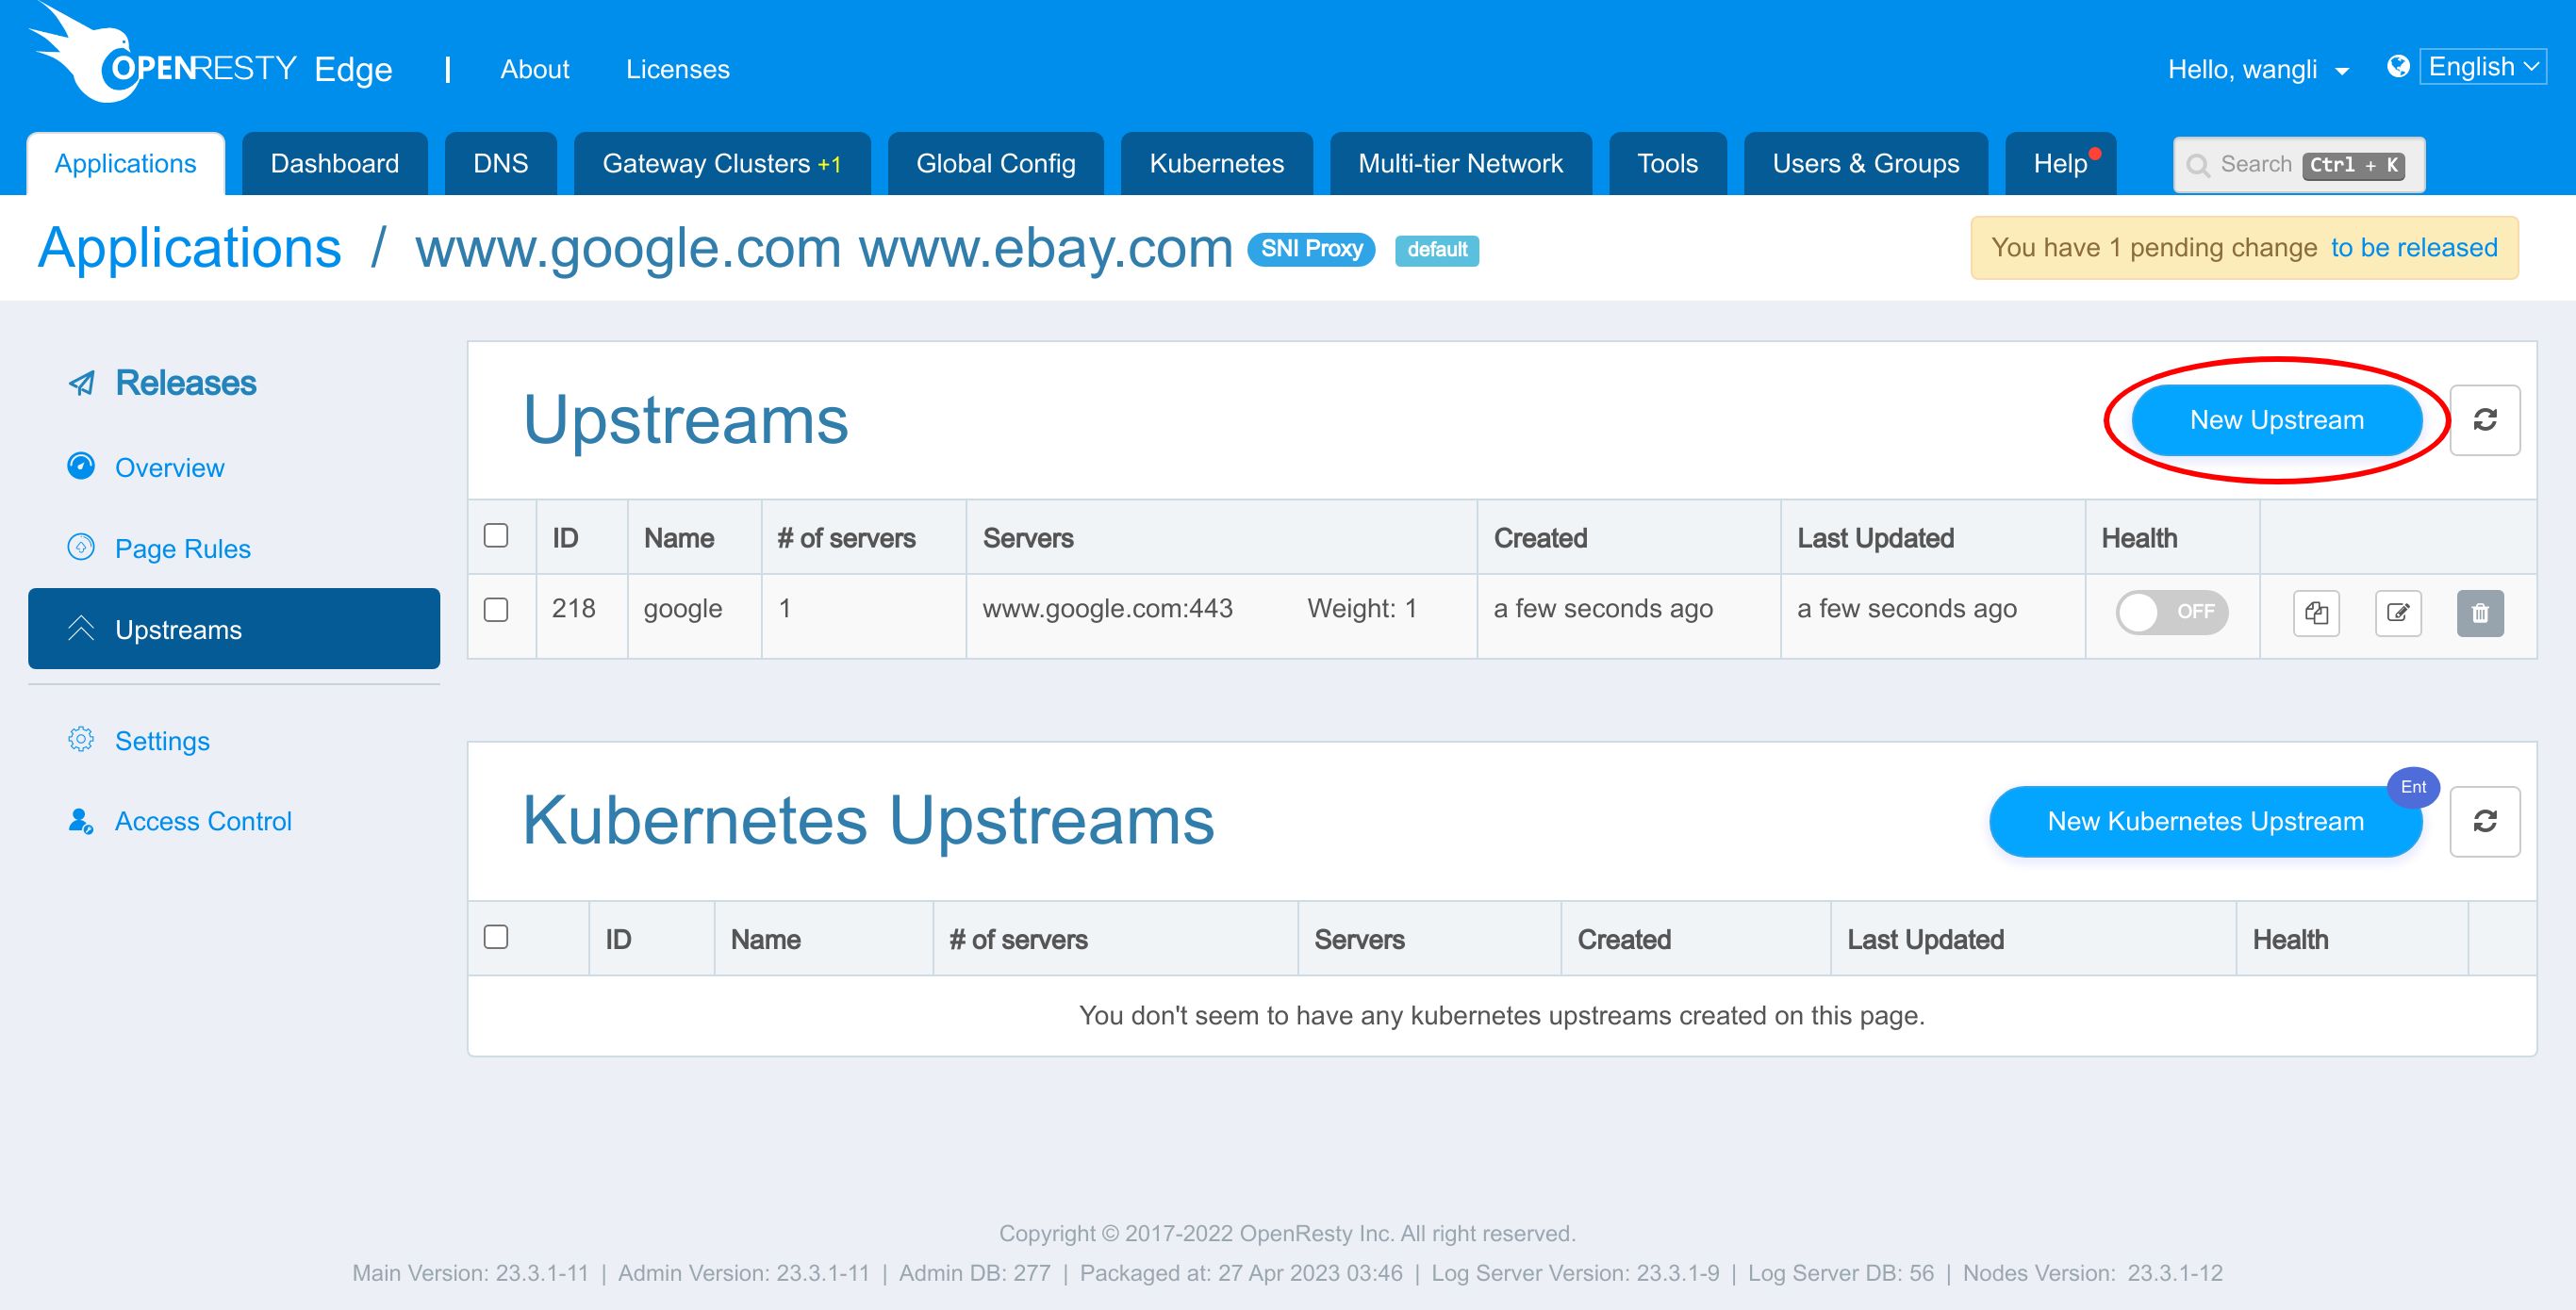This screenshot has width=2576, height=1310.
Task: Switch to the Applications tab
Action: click(x=126, y=164)
